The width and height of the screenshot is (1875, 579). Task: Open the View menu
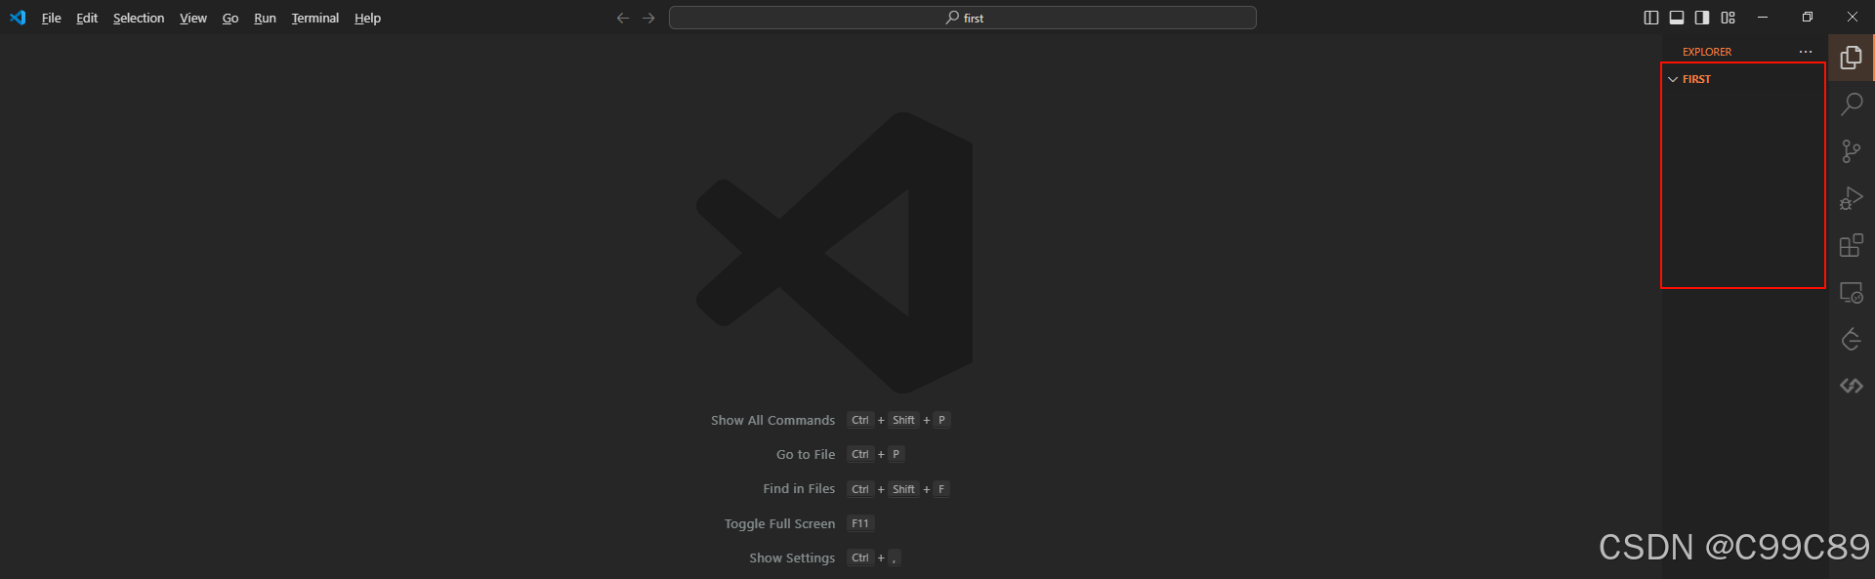point(193,18)
